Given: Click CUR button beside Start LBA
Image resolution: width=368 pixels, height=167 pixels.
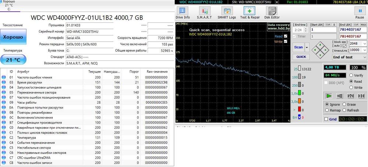Looking at the screenshot, I should click(x=328, y=25).
